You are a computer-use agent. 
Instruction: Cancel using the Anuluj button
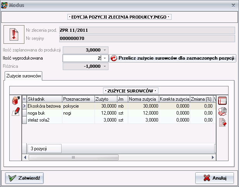tap(215, 178)
